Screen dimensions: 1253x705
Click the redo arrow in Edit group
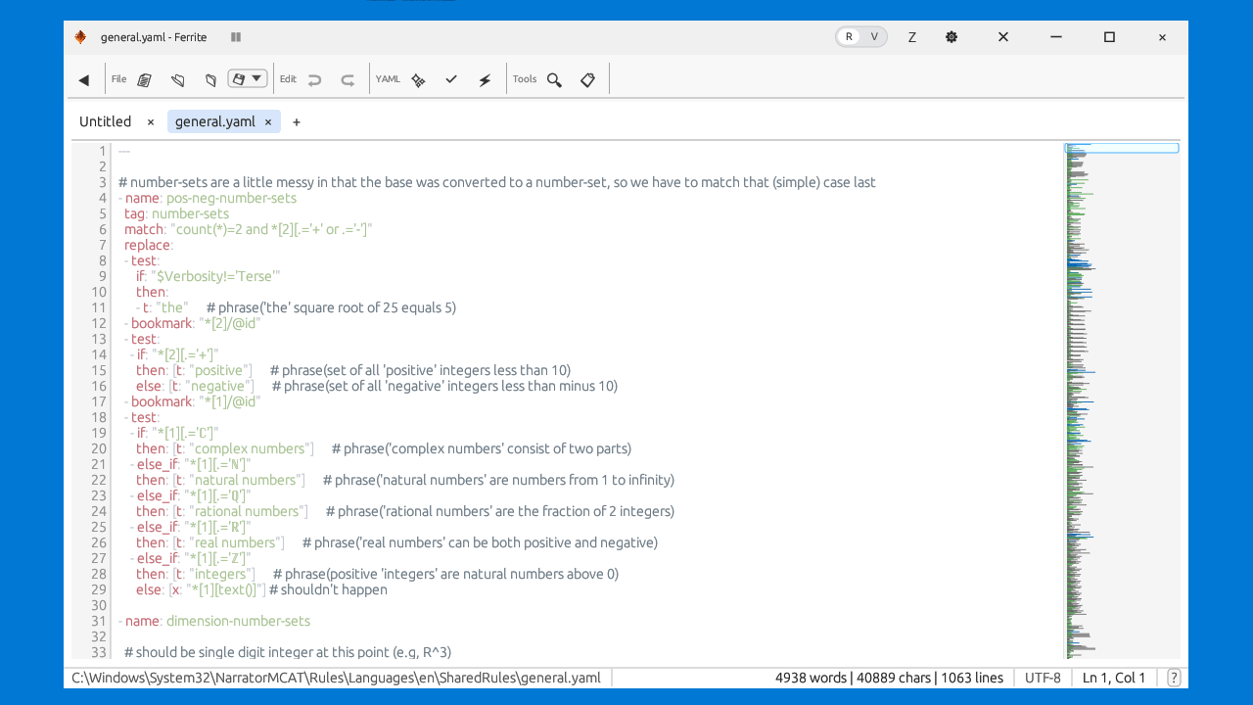point(348,79)
